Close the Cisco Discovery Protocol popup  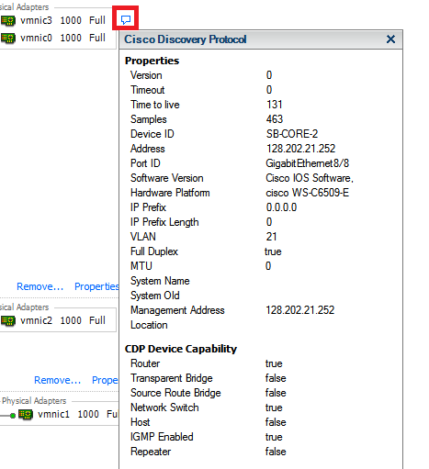click(390, 39)
